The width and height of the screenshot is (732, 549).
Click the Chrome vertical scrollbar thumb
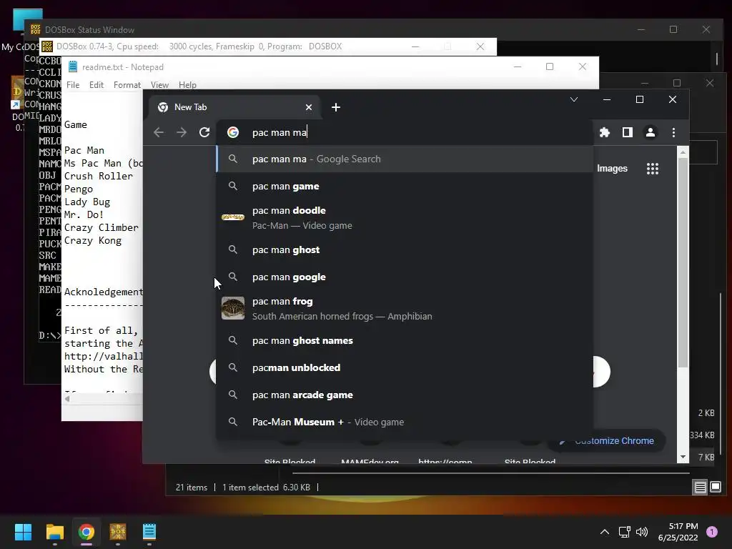(x=683, y=263)
